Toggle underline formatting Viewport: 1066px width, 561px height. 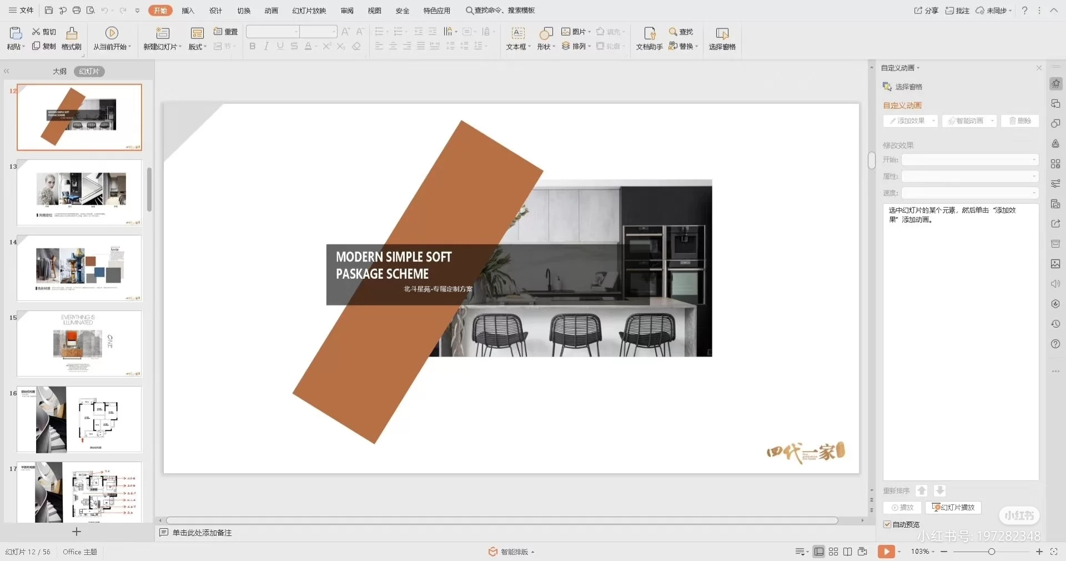(280, 46)
